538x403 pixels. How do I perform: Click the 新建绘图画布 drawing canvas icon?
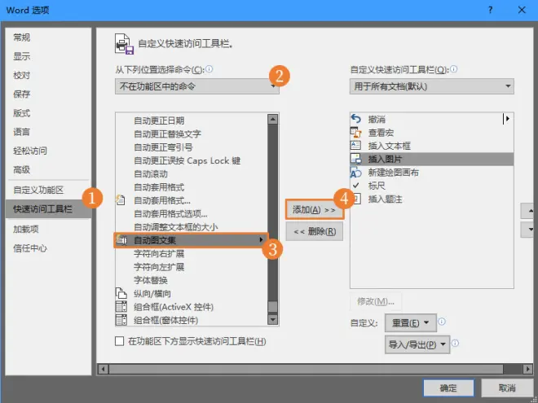coord(355,172)
